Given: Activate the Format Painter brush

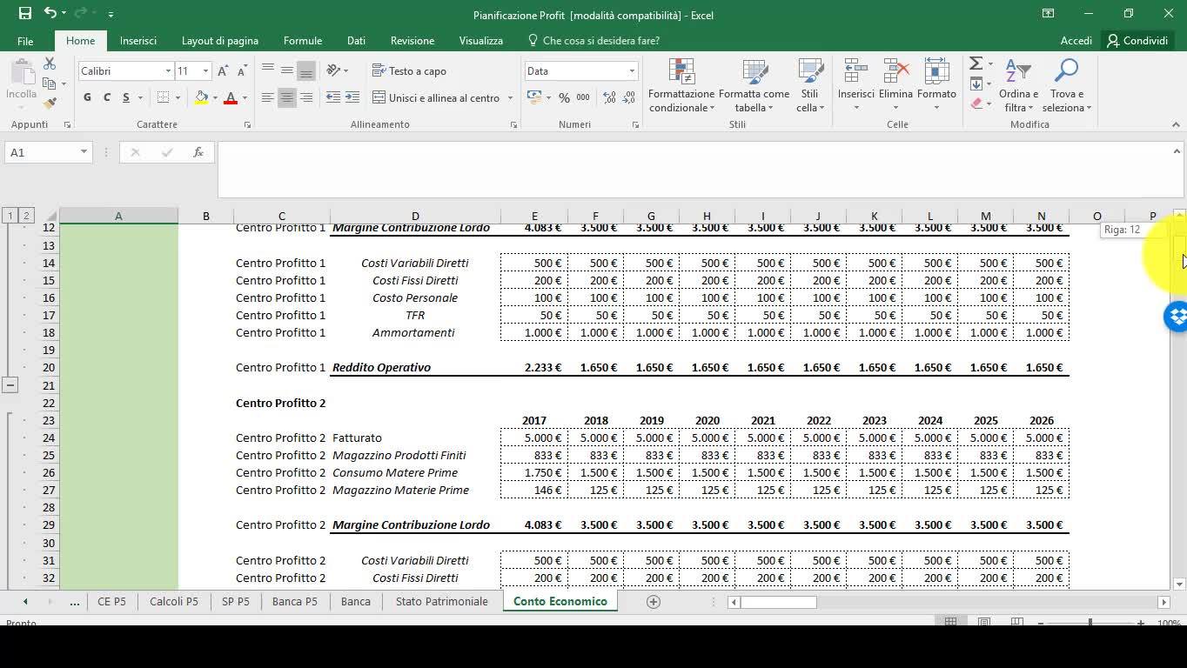Looking at the screenshot, I should (x=50, y=103).
